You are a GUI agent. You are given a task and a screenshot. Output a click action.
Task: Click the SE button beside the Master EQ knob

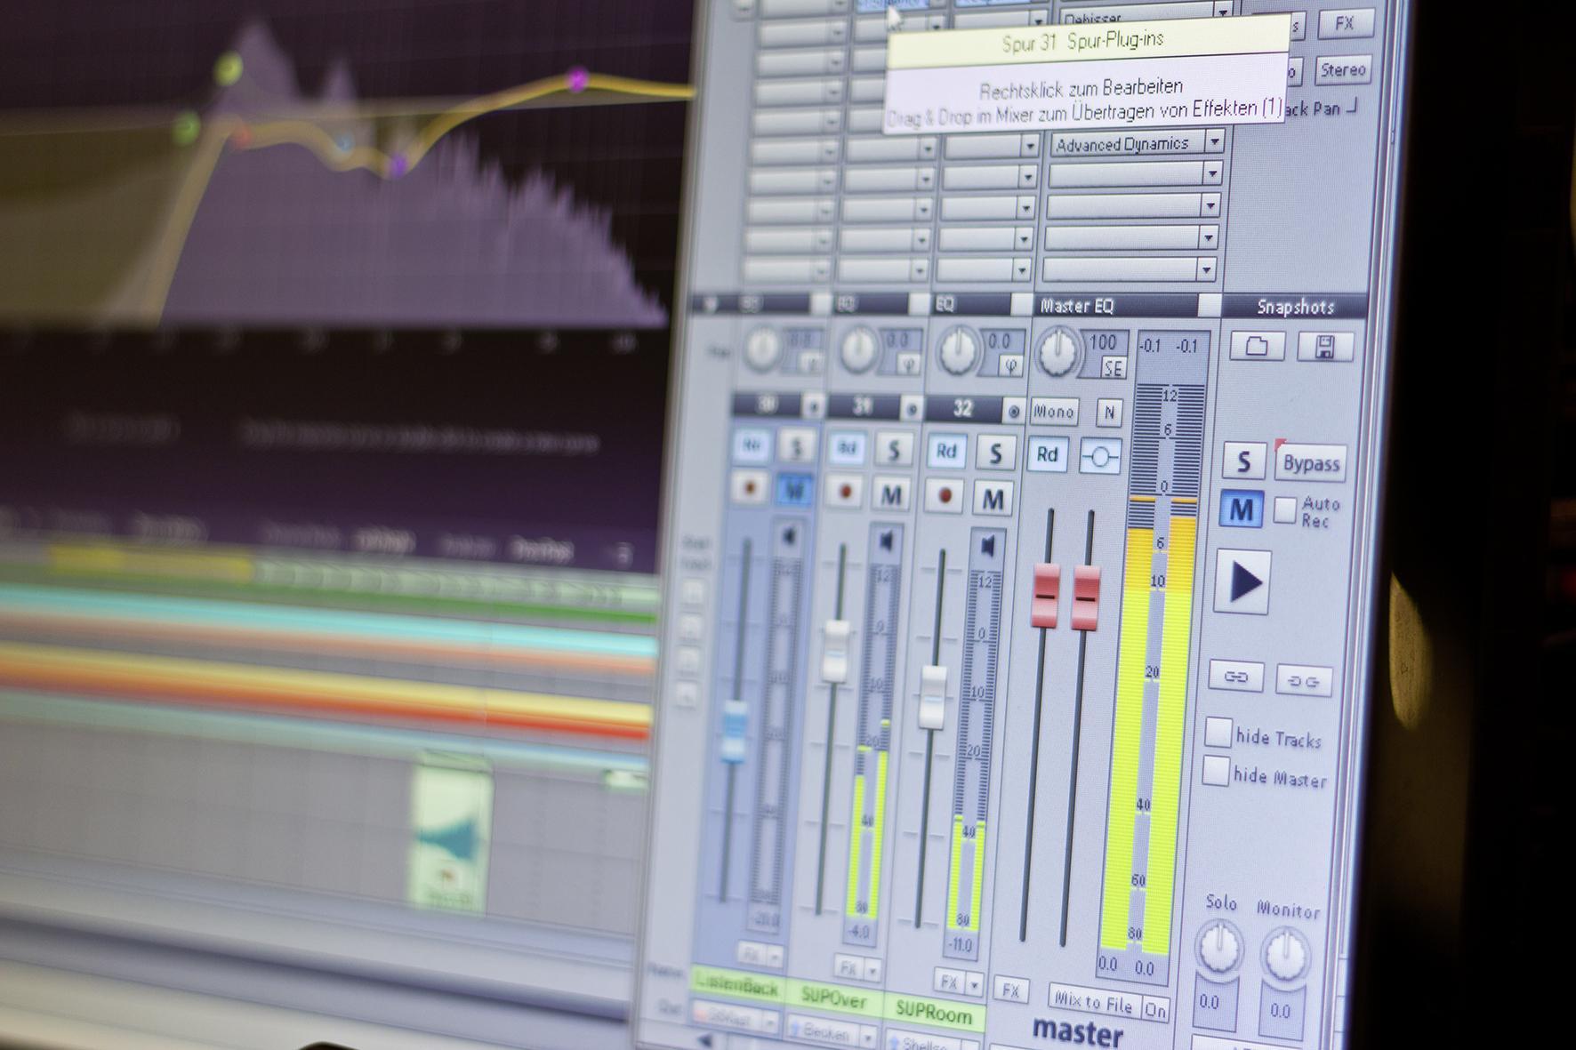pos(1113,367)
